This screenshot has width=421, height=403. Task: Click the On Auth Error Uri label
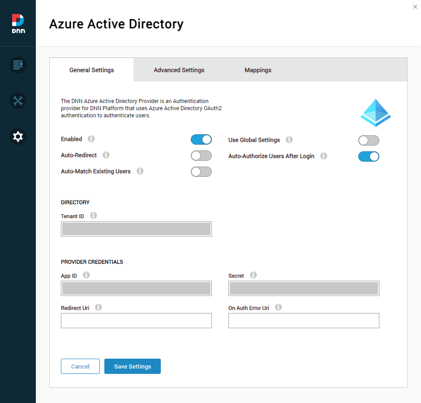coord(249,308)
